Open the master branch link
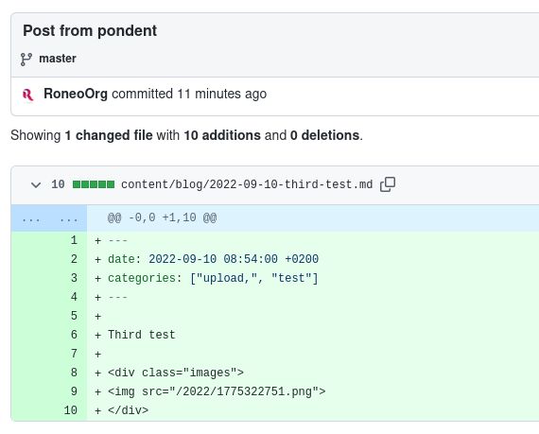The width and height of the screenshot is (539, 434). [58, 59]
